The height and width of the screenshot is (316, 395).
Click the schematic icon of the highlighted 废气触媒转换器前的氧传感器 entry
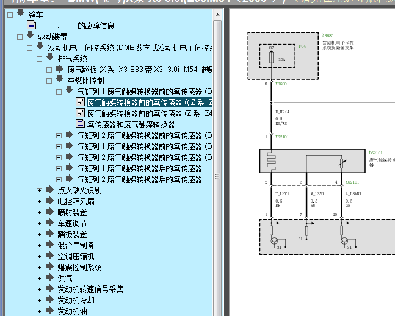[81, 102]
